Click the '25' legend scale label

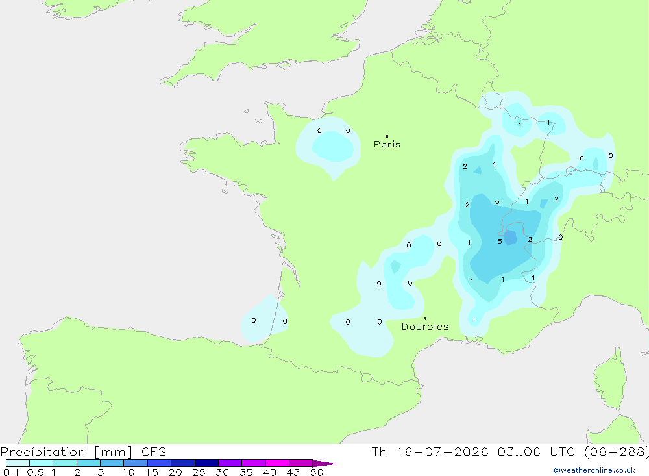(x=199, y=472)
